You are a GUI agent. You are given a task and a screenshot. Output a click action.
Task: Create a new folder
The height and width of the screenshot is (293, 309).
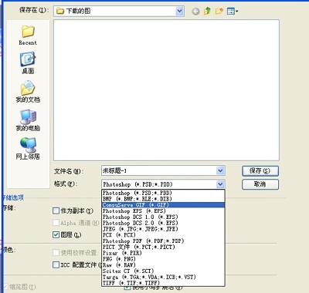pos(219,11)
